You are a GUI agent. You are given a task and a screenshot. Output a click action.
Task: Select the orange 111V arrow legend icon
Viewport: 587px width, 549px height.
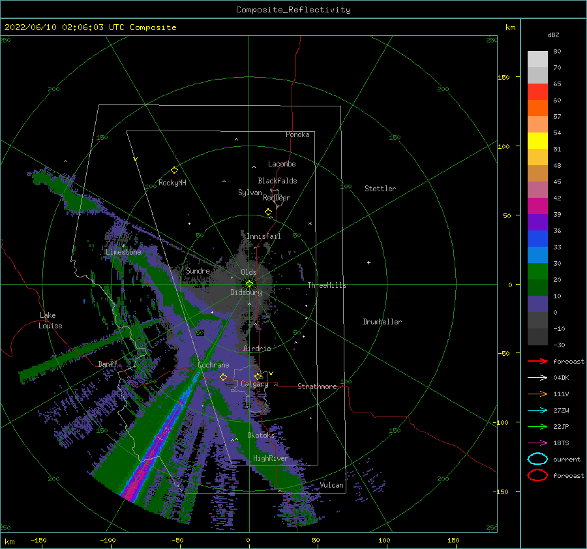[x=537, y=394]
